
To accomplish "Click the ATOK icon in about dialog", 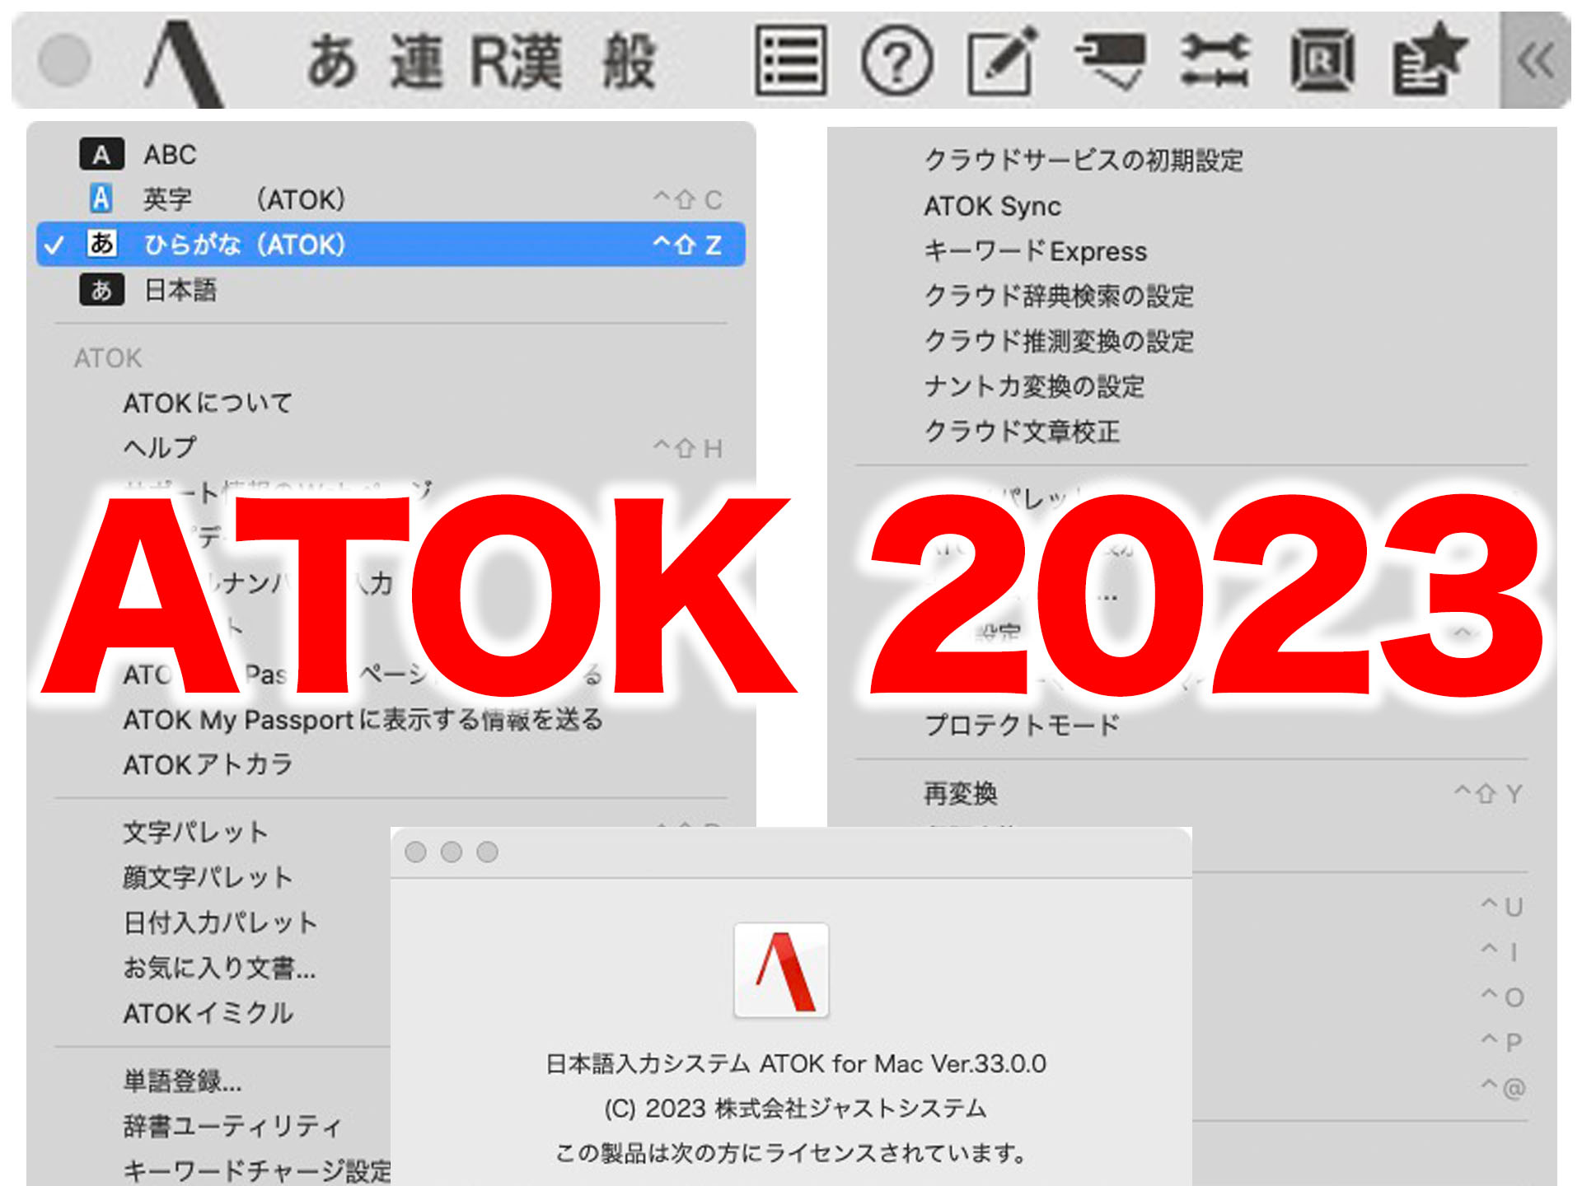I will 781,970.
